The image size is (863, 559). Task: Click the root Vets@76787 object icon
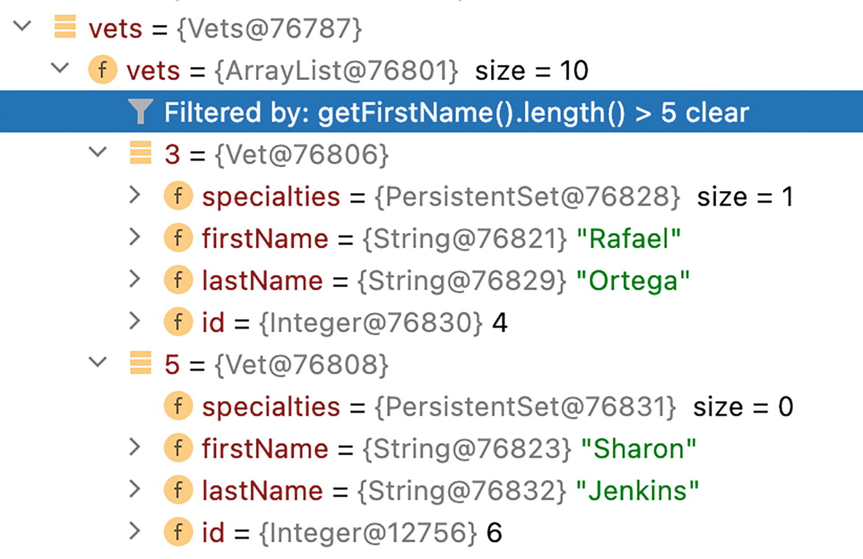coord(64,28)
